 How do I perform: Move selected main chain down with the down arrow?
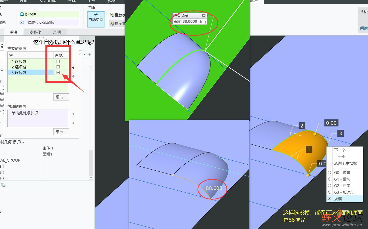coord(73,77)
